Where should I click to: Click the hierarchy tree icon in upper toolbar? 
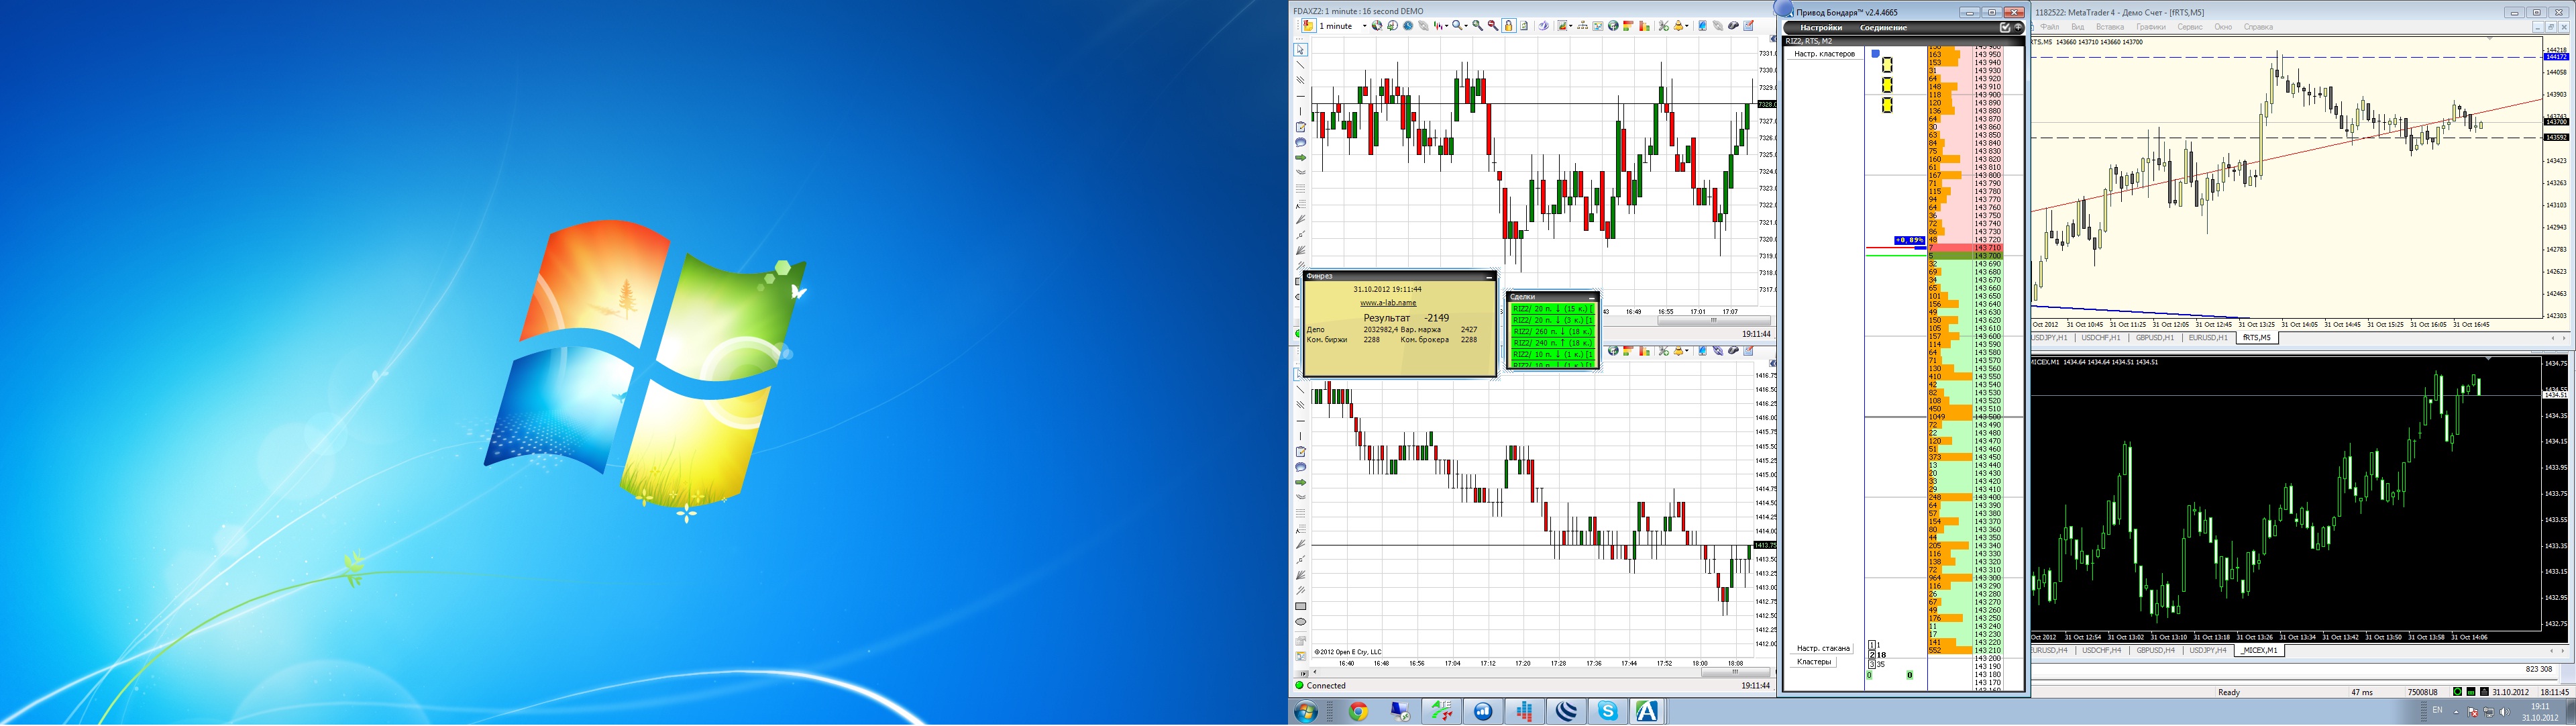[x=1582, y=26]
